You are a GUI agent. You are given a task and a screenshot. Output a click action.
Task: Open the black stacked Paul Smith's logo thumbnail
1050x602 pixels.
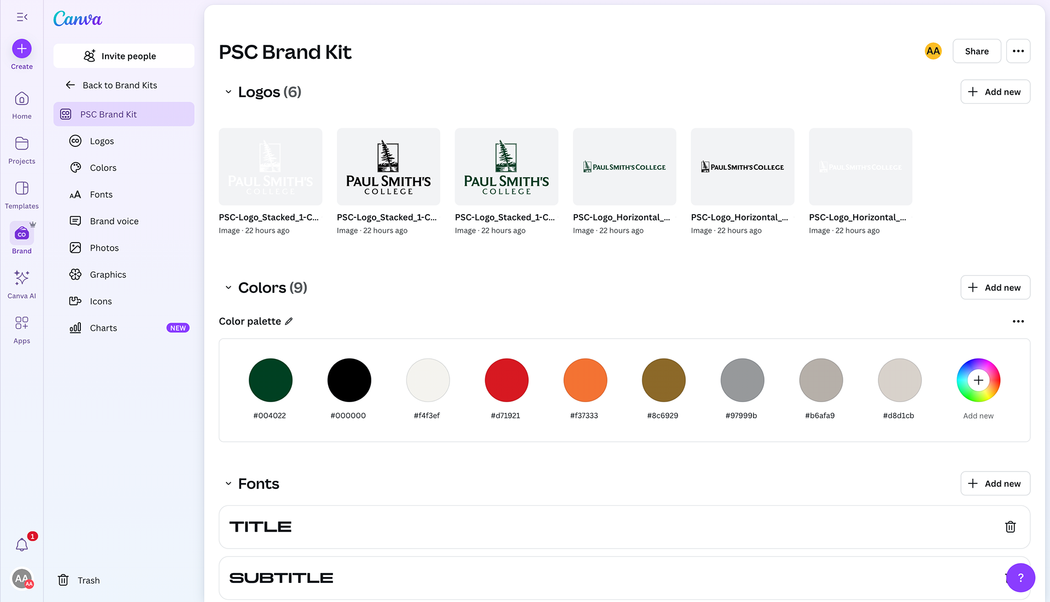pos(388,167)
